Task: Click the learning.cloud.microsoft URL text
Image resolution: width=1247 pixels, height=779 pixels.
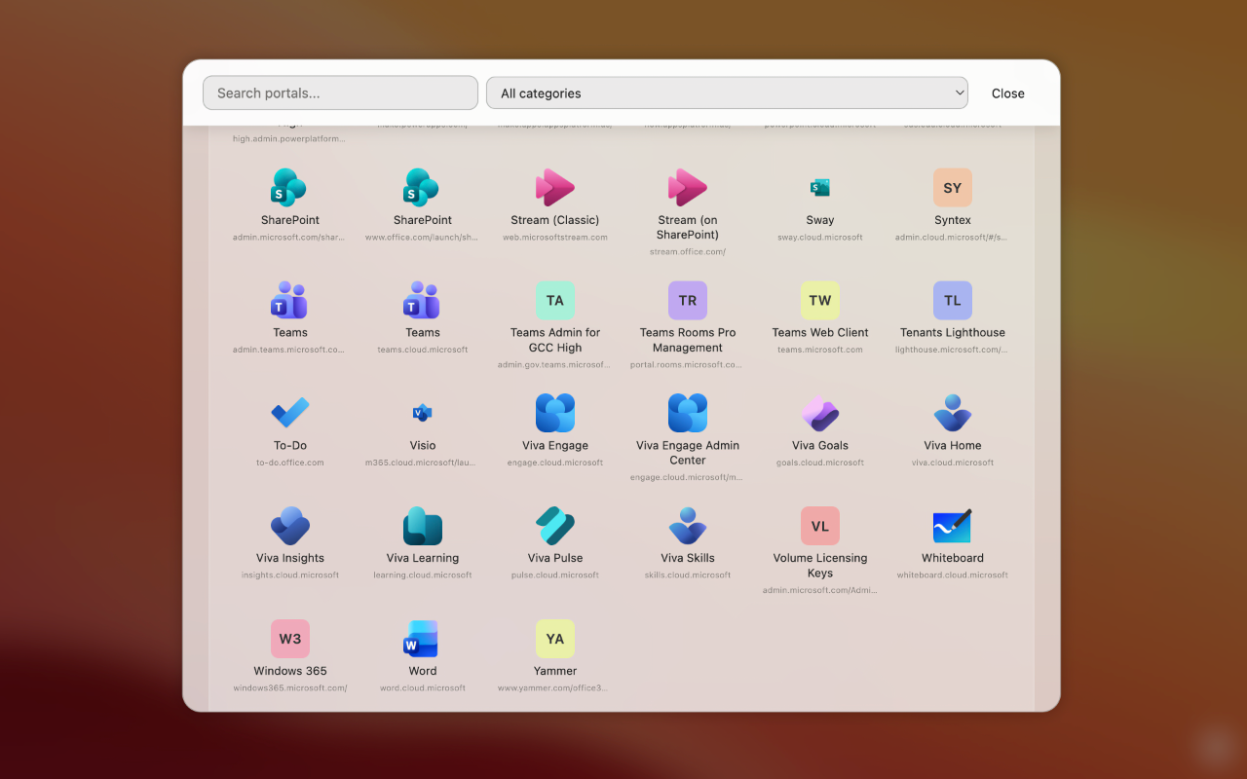Action: (423, 575)
